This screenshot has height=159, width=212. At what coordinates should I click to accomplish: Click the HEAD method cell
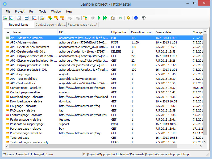(115, 142)
